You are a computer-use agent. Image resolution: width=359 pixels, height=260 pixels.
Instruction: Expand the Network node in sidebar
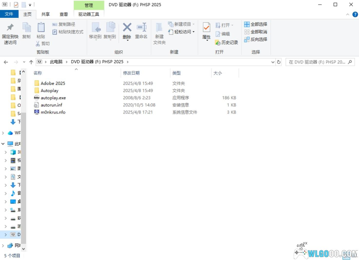pyautogui.click(x=3, y=246)
